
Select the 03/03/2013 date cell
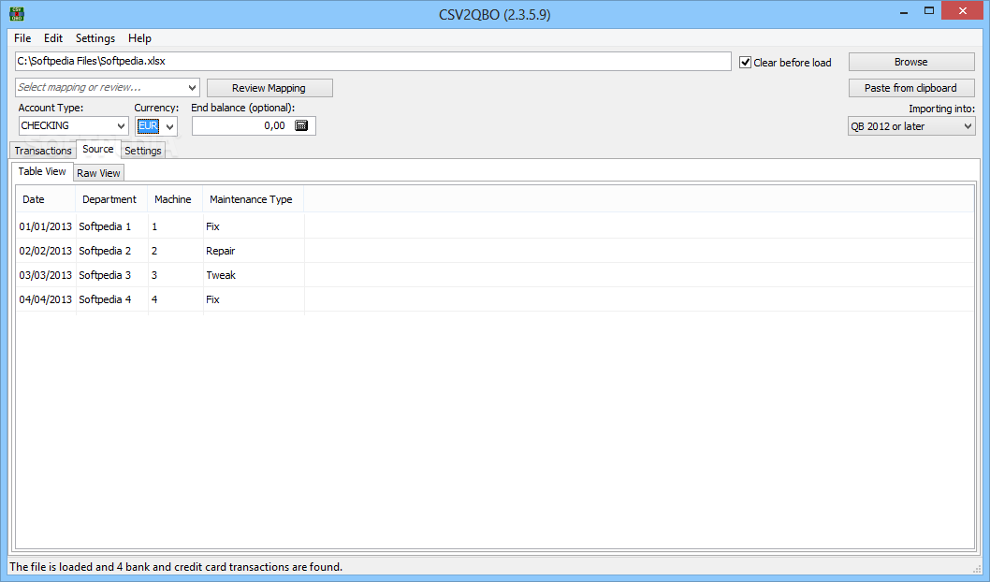tap(46, 275)
